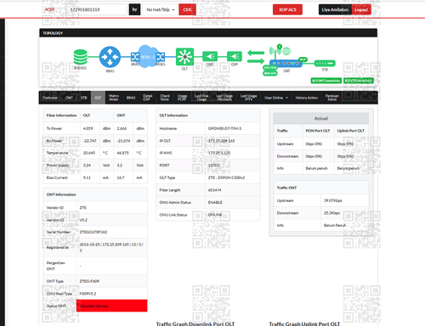Open the Usage PCRF tab

[182, 98]
